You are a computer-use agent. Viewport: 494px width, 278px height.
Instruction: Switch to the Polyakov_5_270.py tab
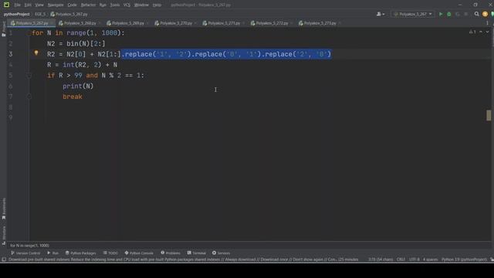point(176,23)
